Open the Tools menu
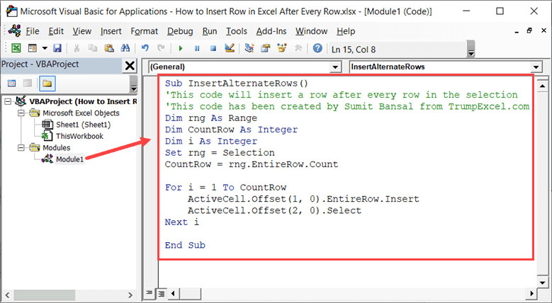This screenshot has width=552, height=303. click(237, 31)
